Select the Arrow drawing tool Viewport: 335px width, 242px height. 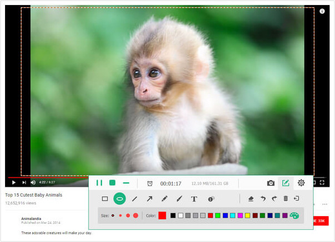tap(149, 199)
